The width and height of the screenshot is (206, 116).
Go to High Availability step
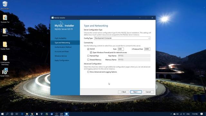point(61,38)
